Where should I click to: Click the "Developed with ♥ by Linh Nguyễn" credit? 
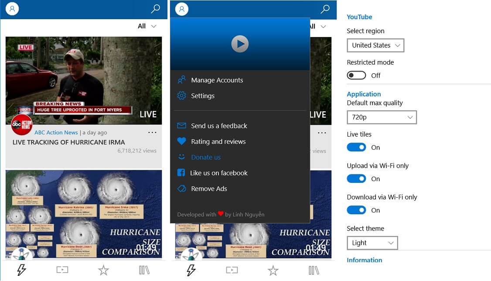(x=221, y=214)
